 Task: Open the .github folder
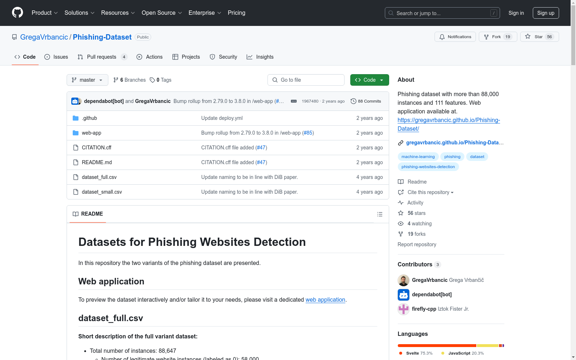[x=89, y=118]
